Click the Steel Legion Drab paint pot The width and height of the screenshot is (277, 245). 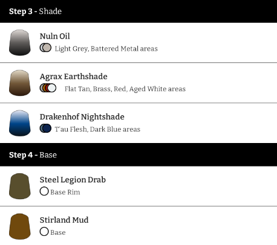[20, 186]
